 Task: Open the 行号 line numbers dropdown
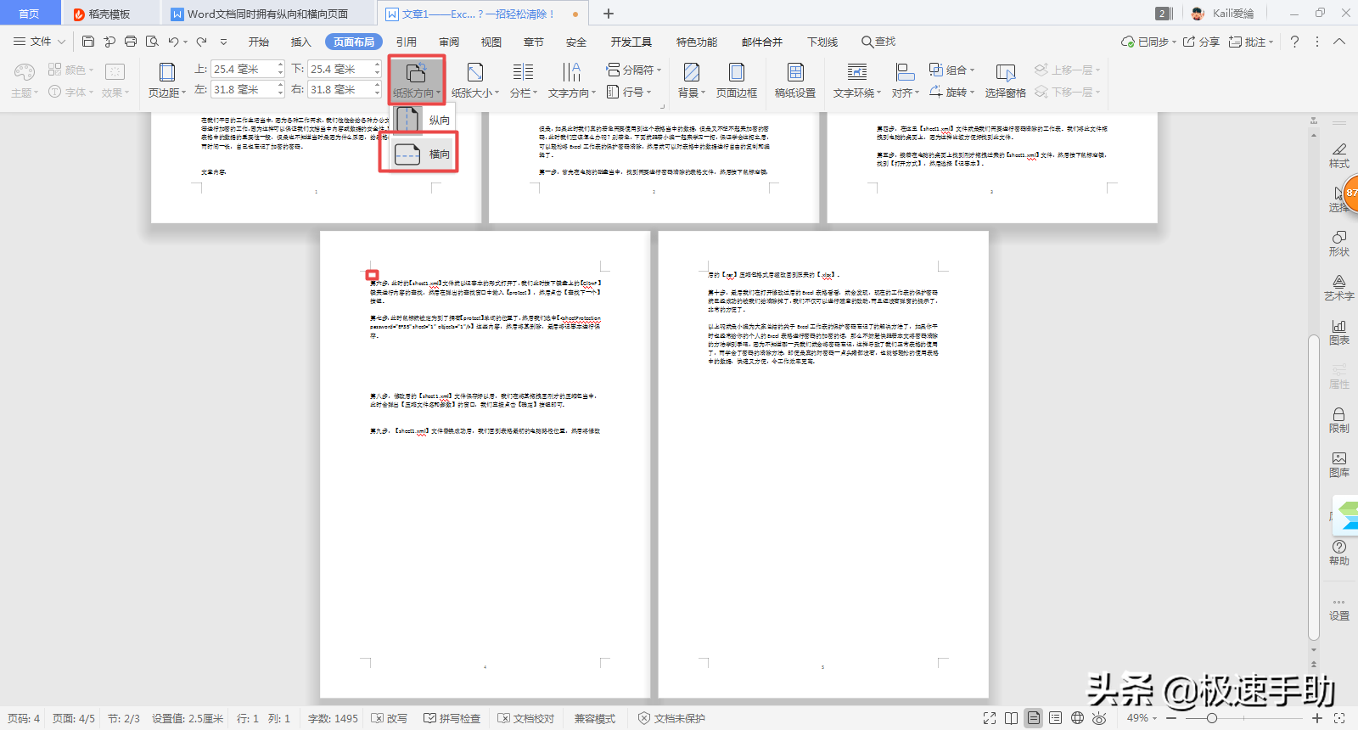629,92
